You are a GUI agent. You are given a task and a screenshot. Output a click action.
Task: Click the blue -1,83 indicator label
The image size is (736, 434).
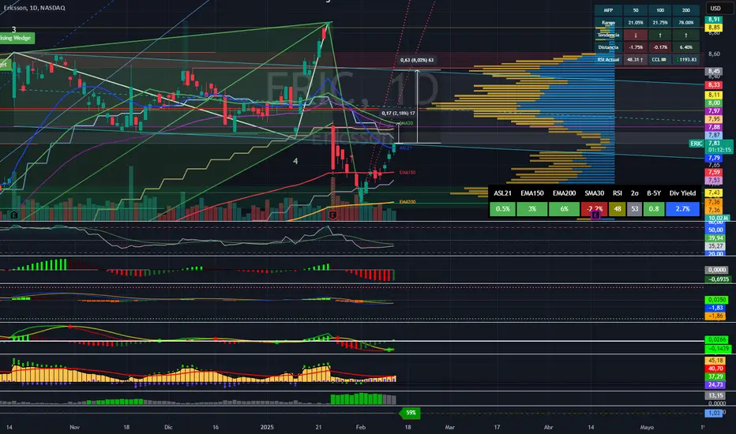tap(715, 308)
